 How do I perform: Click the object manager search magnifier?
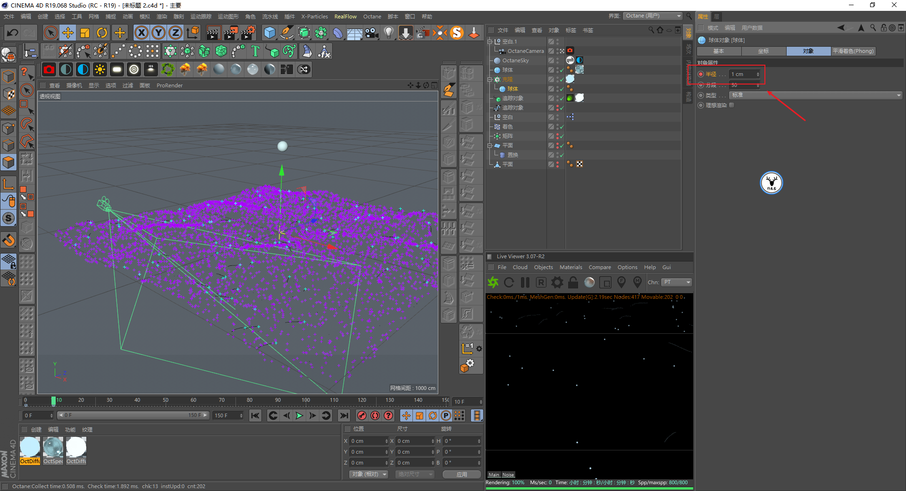tap(651, 30)
